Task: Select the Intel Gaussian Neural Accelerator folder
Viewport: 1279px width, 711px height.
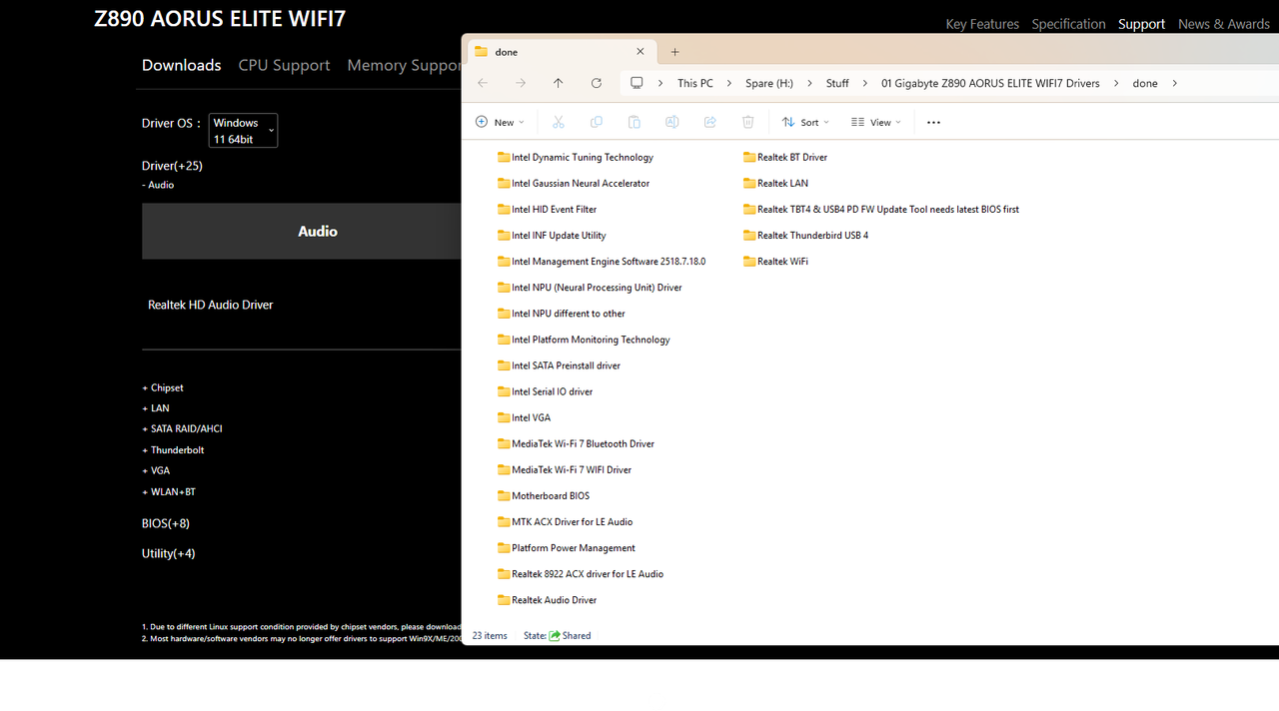Action: tap(574, 183)
